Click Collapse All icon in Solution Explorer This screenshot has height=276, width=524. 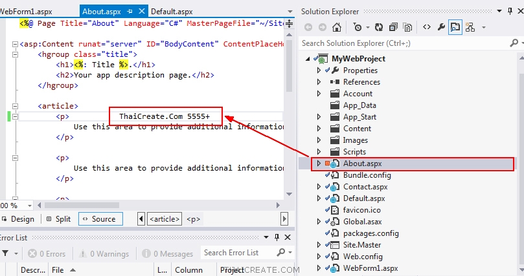pos(393,27)
